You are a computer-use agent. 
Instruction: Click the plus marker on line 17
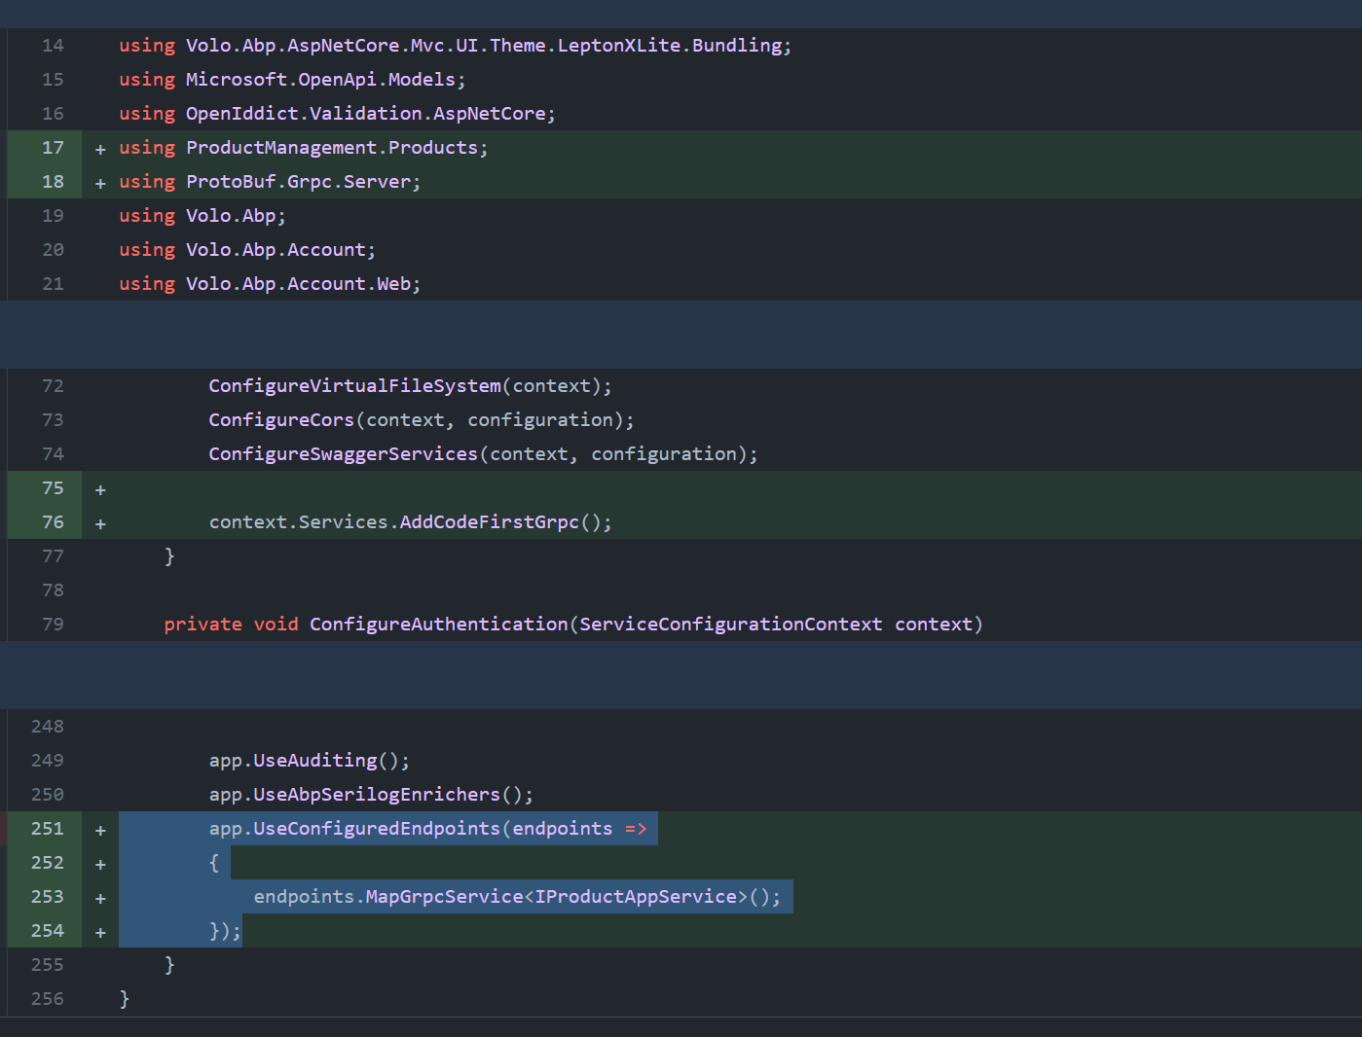[100, 149]
